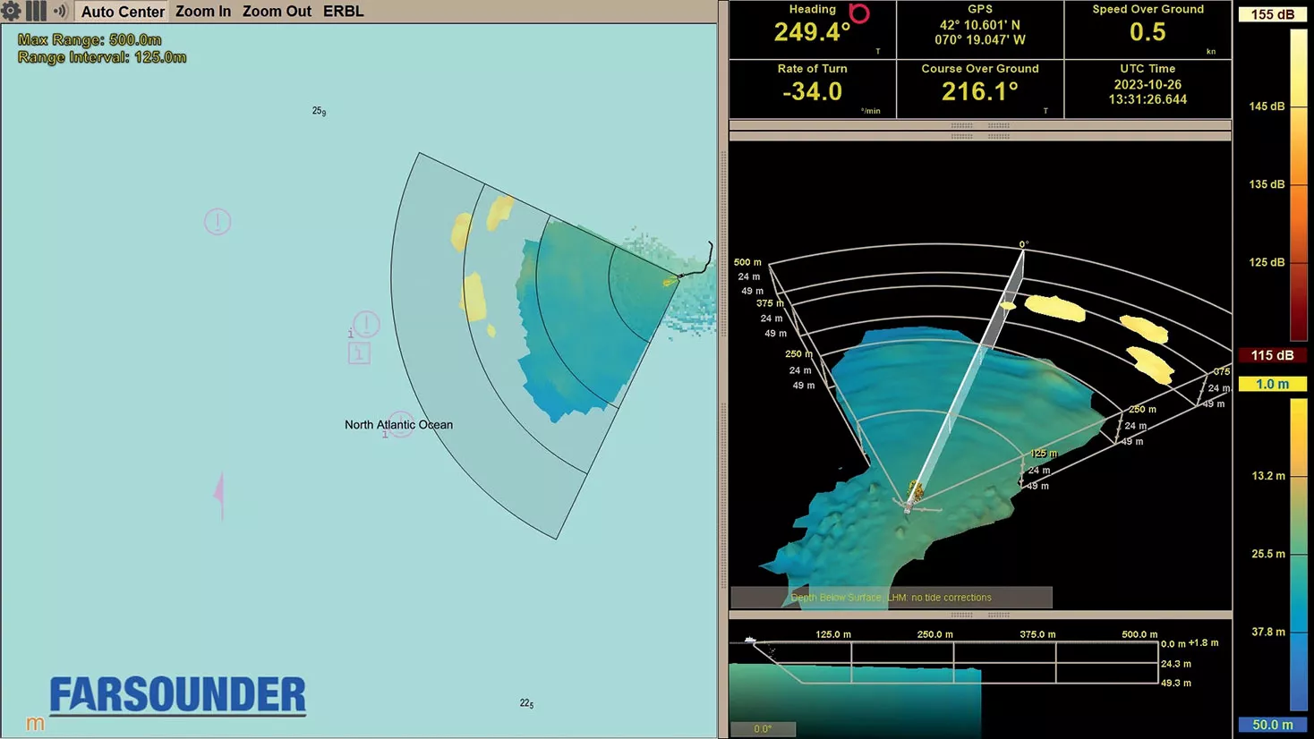Select the circled exclamation chart marker near top left
This screenshot has height=739, width=1314.
tap(218, 221)
